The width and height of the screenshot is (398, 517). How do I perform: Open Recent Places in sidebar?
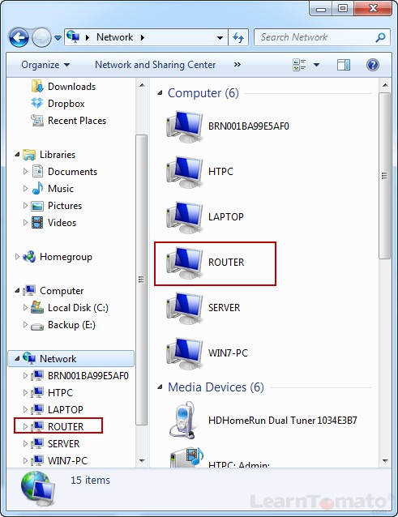pyautogui.click(x=76, y=121)
